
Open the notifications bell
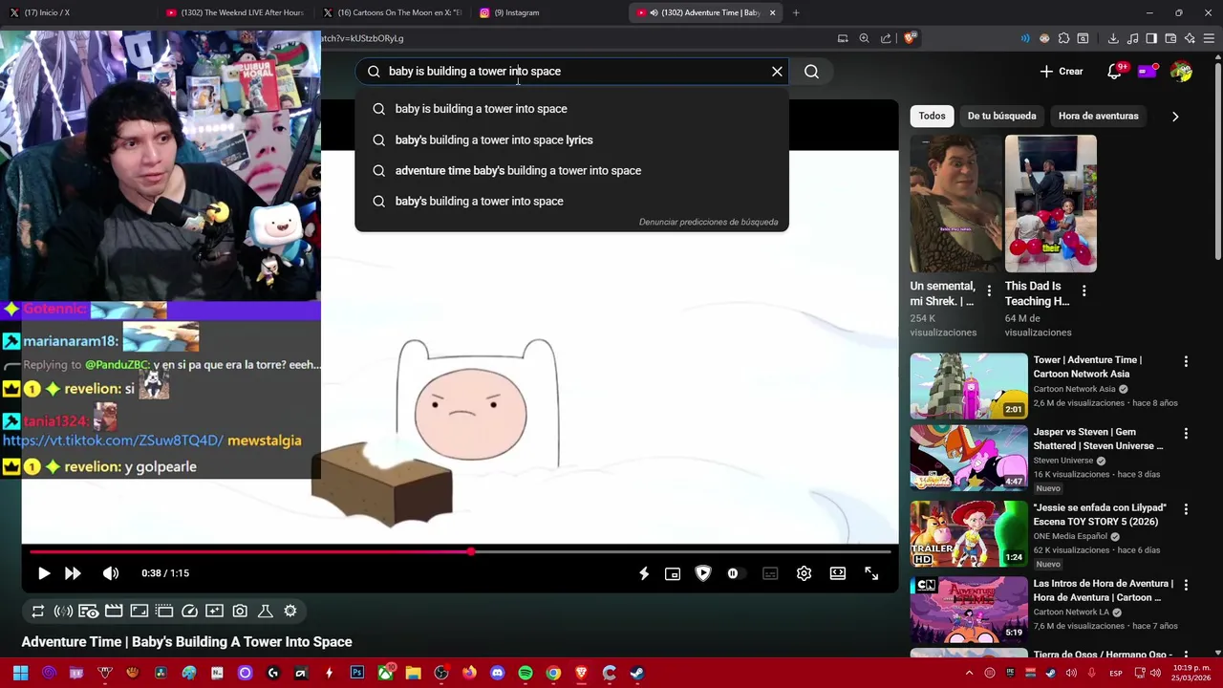click(x=1114, y=72)
